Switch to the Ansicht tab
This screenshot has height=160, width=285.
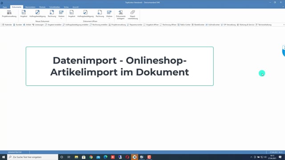[x=75, y=7]
